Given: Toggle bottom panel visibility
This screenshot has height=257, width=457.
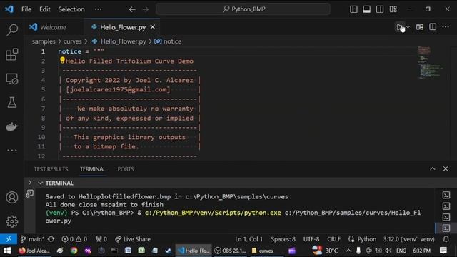Looking at the screenshot, I should pyautogui.click(x=366, y=9).
